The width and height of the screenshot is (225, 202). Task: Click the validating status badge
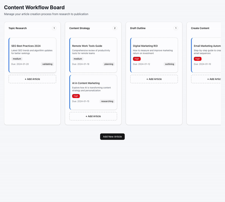[47, 64]
